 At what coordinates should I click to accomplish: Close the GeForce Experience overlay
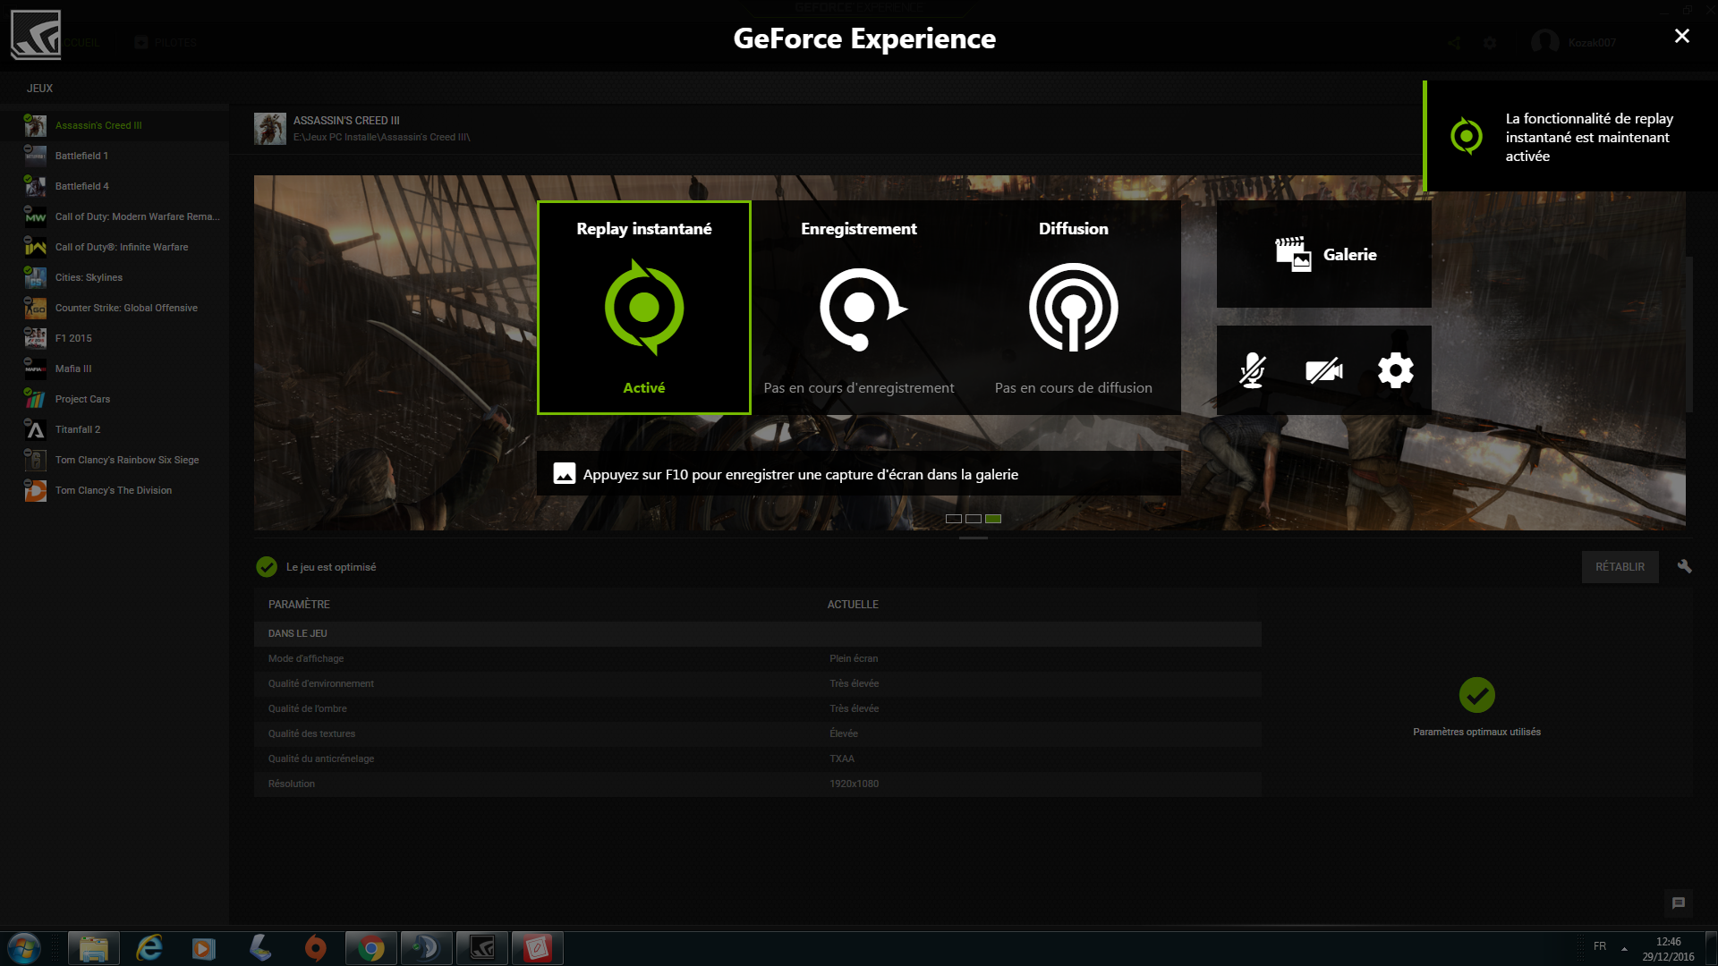click(1681, 36)
